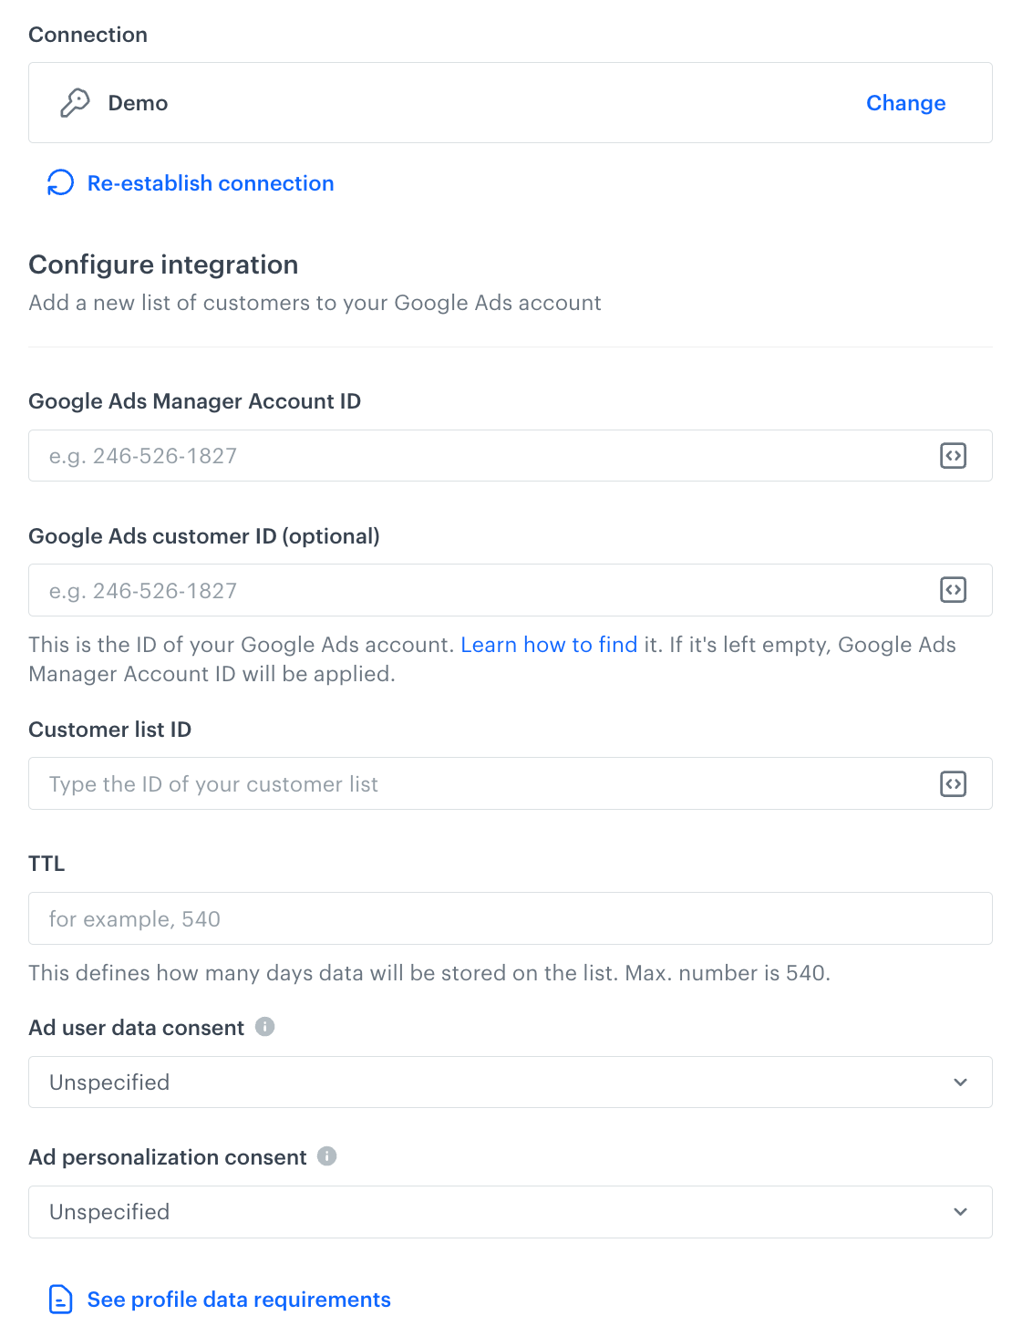Viewport: 1012px width, 1326px height.
Task: Click the key icon next to Demo
Action: click(x=76, y=102)
